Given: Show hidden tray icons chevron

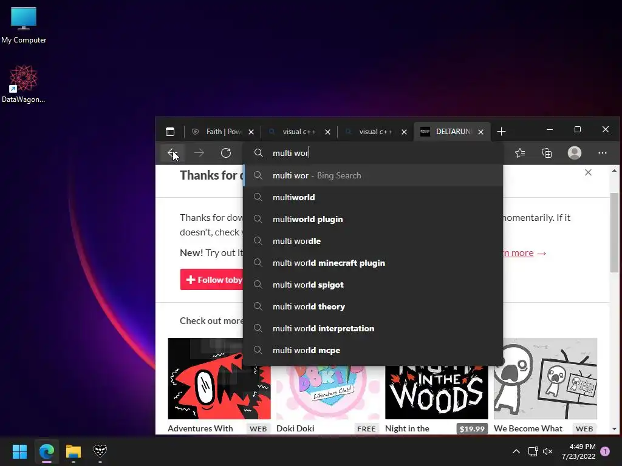Looking at the screenshot, I should 516,451.
